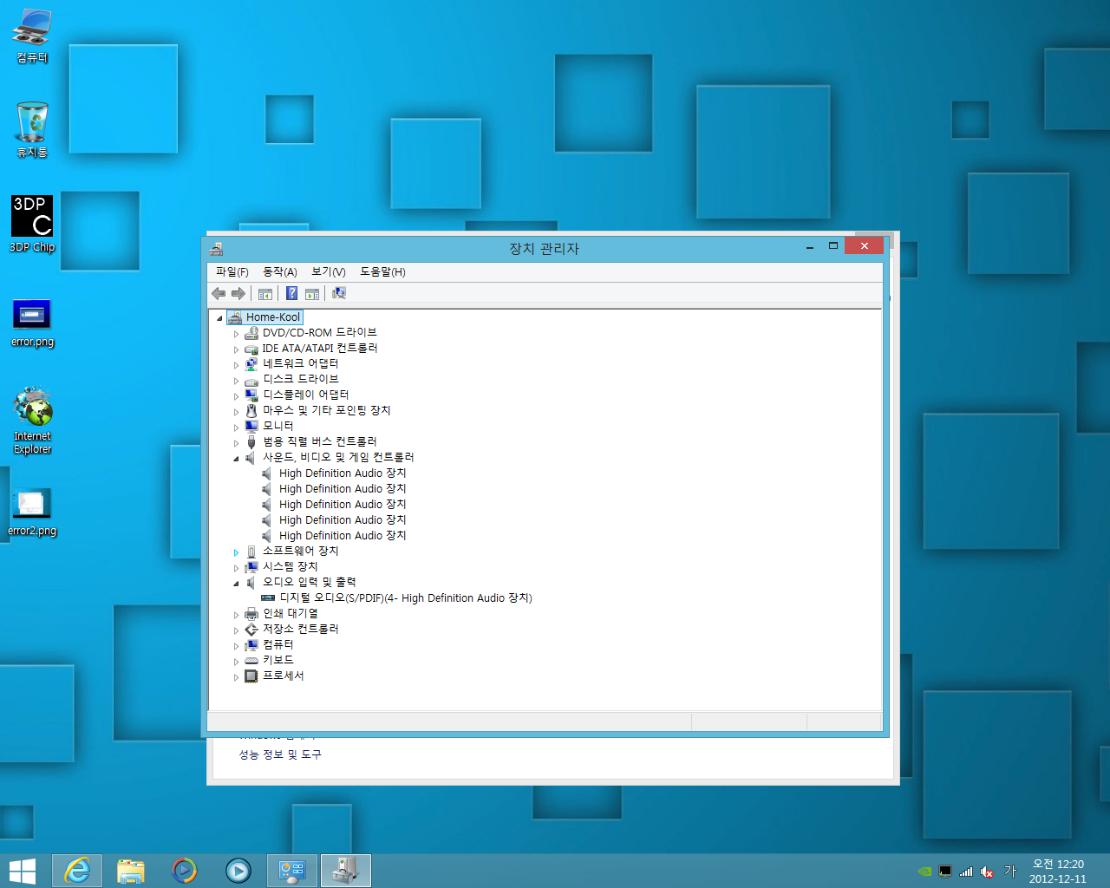Open the 컴퓨터 desktop icon

pyautogui.click(x=32, y=36)
